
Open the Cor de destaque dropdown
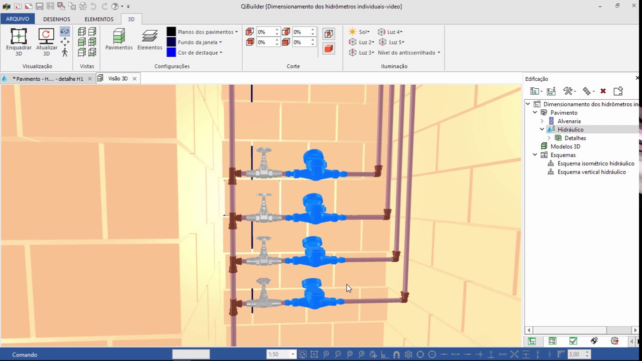(x=200, y=53)
